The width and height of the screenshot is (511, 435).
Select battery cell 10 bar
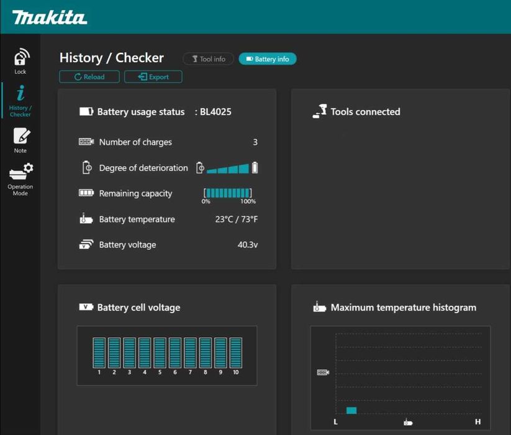point(235,353)
